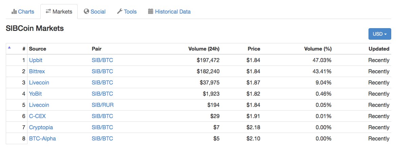Viewport: 398px width, 153px height.
Task: Open the Tools tab
Action: click(x=127, y=12)
